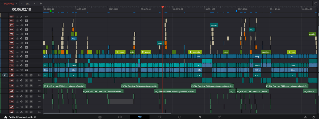Select the V5 track destination button
The width and height of the screenshot is (319, 119).
[11, 52]
